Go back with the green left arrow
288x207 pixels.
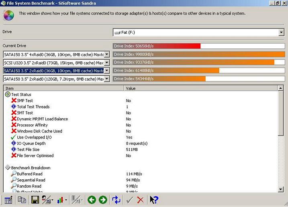[92, 200]
